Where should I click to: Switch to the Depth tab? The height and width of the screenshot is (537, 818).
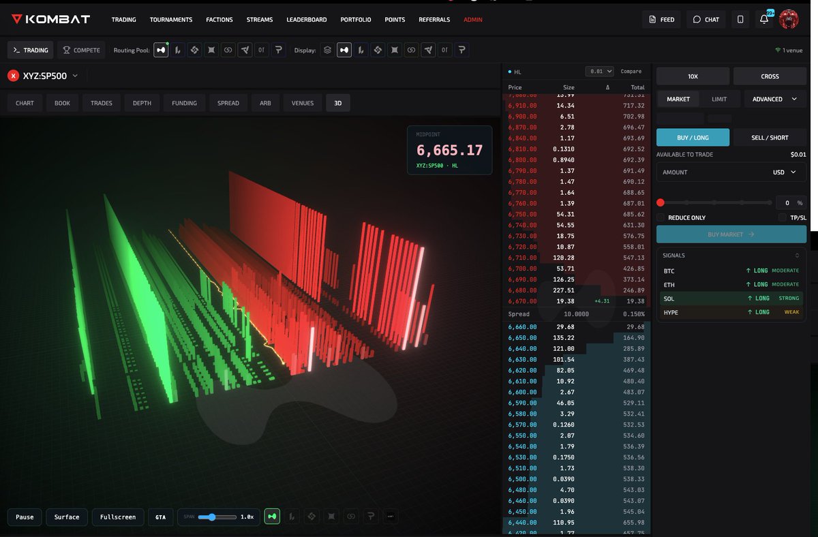click(142, 103)
